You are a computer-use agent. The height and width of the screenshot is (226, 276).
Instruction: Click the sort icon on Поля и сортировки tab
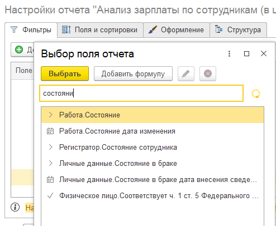point(66,30)
